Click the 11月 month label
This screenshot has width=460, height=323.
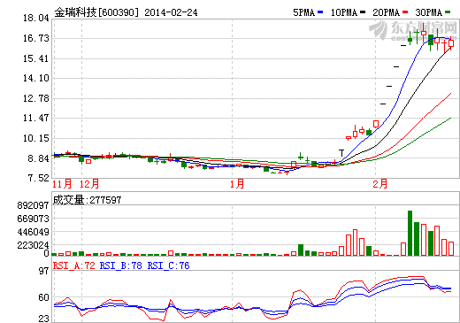coord(62,184)
